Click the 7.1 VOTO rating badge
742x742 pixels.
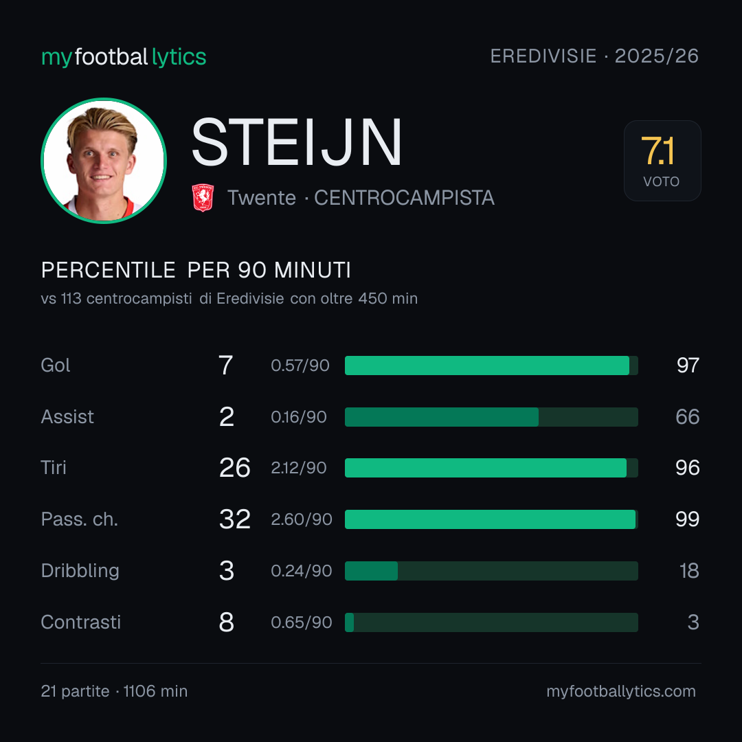[x=662, y=160]
